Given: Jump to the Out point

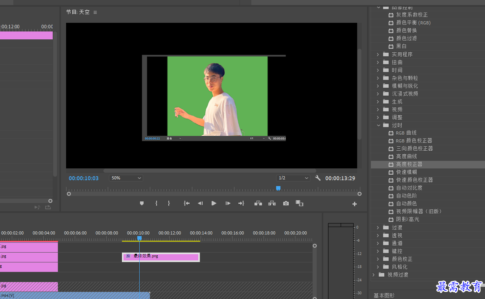Looking at the screenshot, I should pyautogui.click(x=241, y=203).
